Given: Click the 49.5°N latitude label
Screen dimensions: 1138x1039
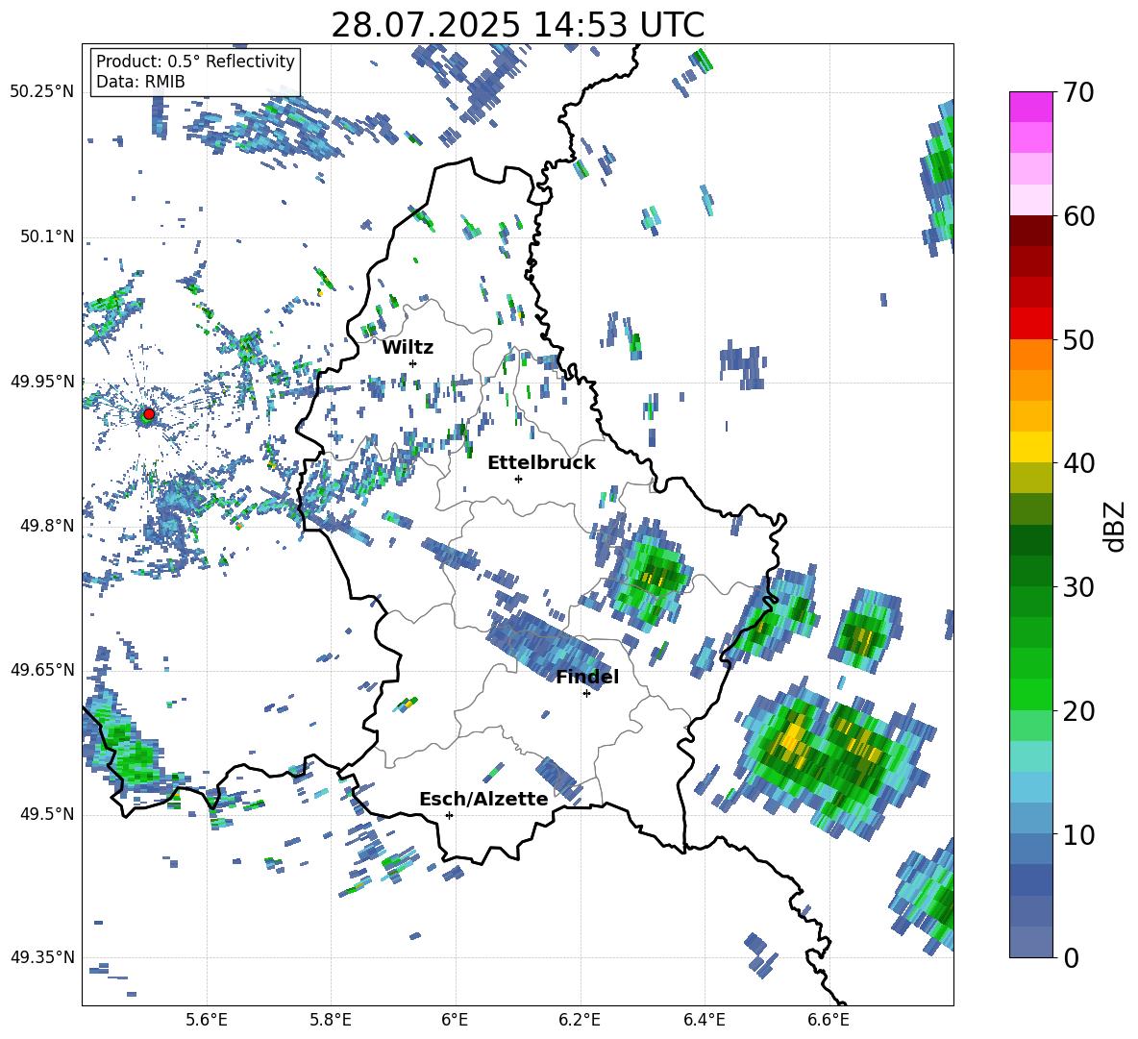Looking at the screenshot, I should (48, 813).
